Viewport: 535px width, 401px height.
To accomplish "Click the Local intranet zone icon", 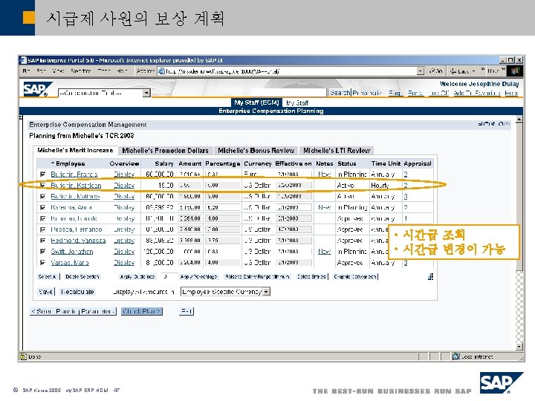I will point(455,356).
